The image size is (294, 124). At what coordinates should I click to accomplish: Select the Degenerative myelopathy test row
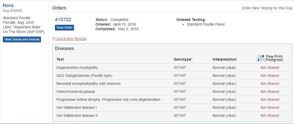[172, 68]
